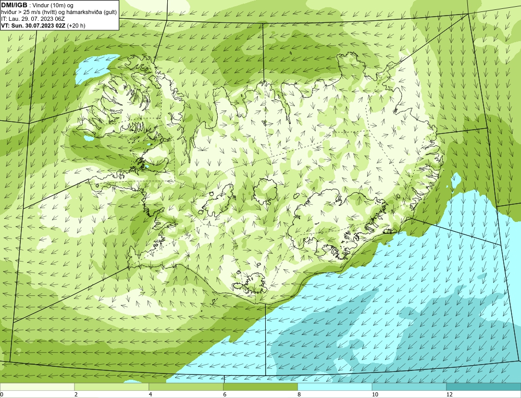Click the 0–2 m/s pale legend swatch
This screenshot has height=398, width=521.
point(37,387)
